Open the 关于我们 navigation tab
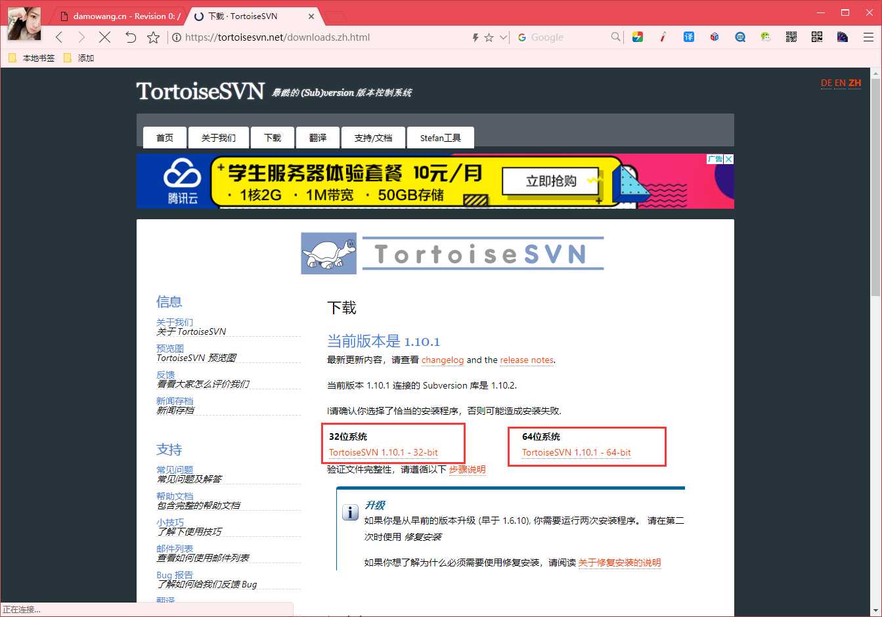 tap(218, 138)
